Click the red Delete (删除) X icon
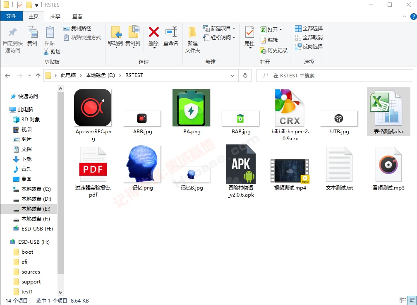 click(153, 32)
